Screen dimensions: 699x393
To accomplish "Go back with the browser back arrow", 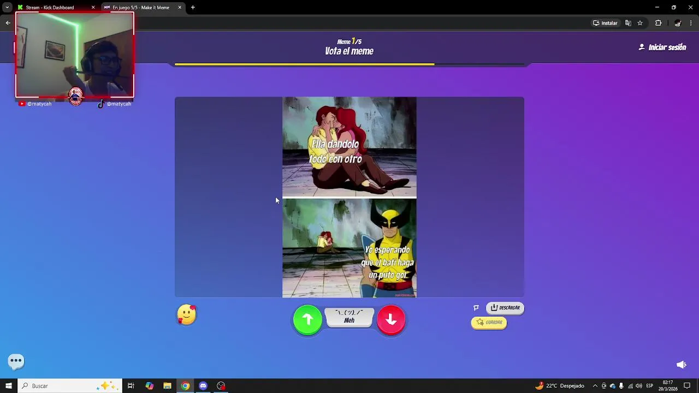I will (x=8, y=23).
